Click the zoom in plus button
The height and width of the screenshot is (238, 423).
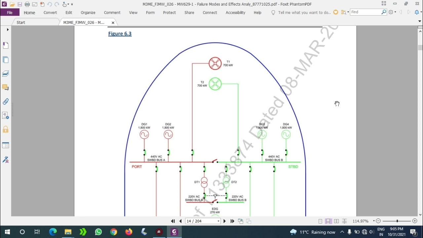click(415, 221)
